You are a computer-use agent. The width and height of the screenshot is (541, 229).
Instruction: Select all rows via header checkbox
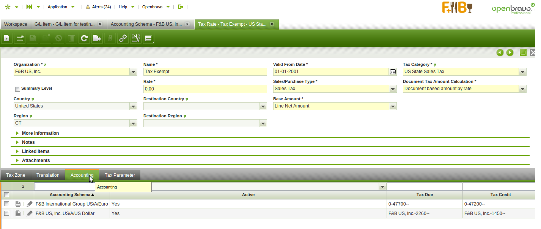(6, 195)
